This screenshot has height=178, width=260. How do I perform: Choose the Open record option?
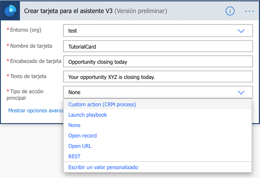tap(158, 136)
